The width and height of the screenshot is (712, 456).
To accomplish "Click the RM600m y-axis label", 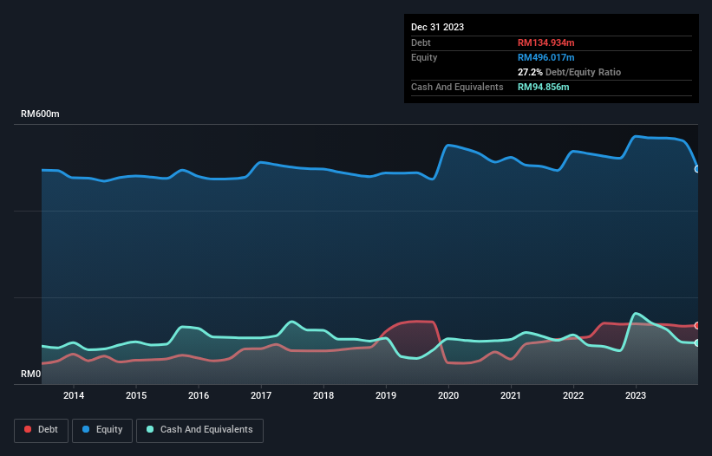I will pyautogui.click(x=40, y=114).
